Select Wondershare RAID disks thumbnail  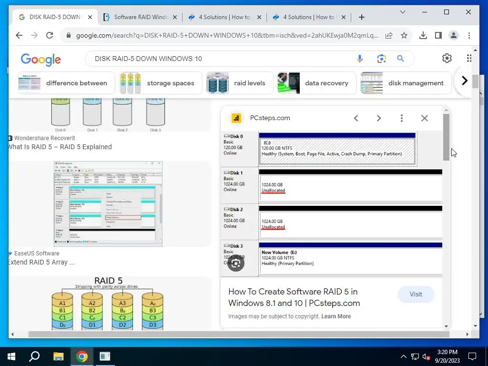point(108,115)
